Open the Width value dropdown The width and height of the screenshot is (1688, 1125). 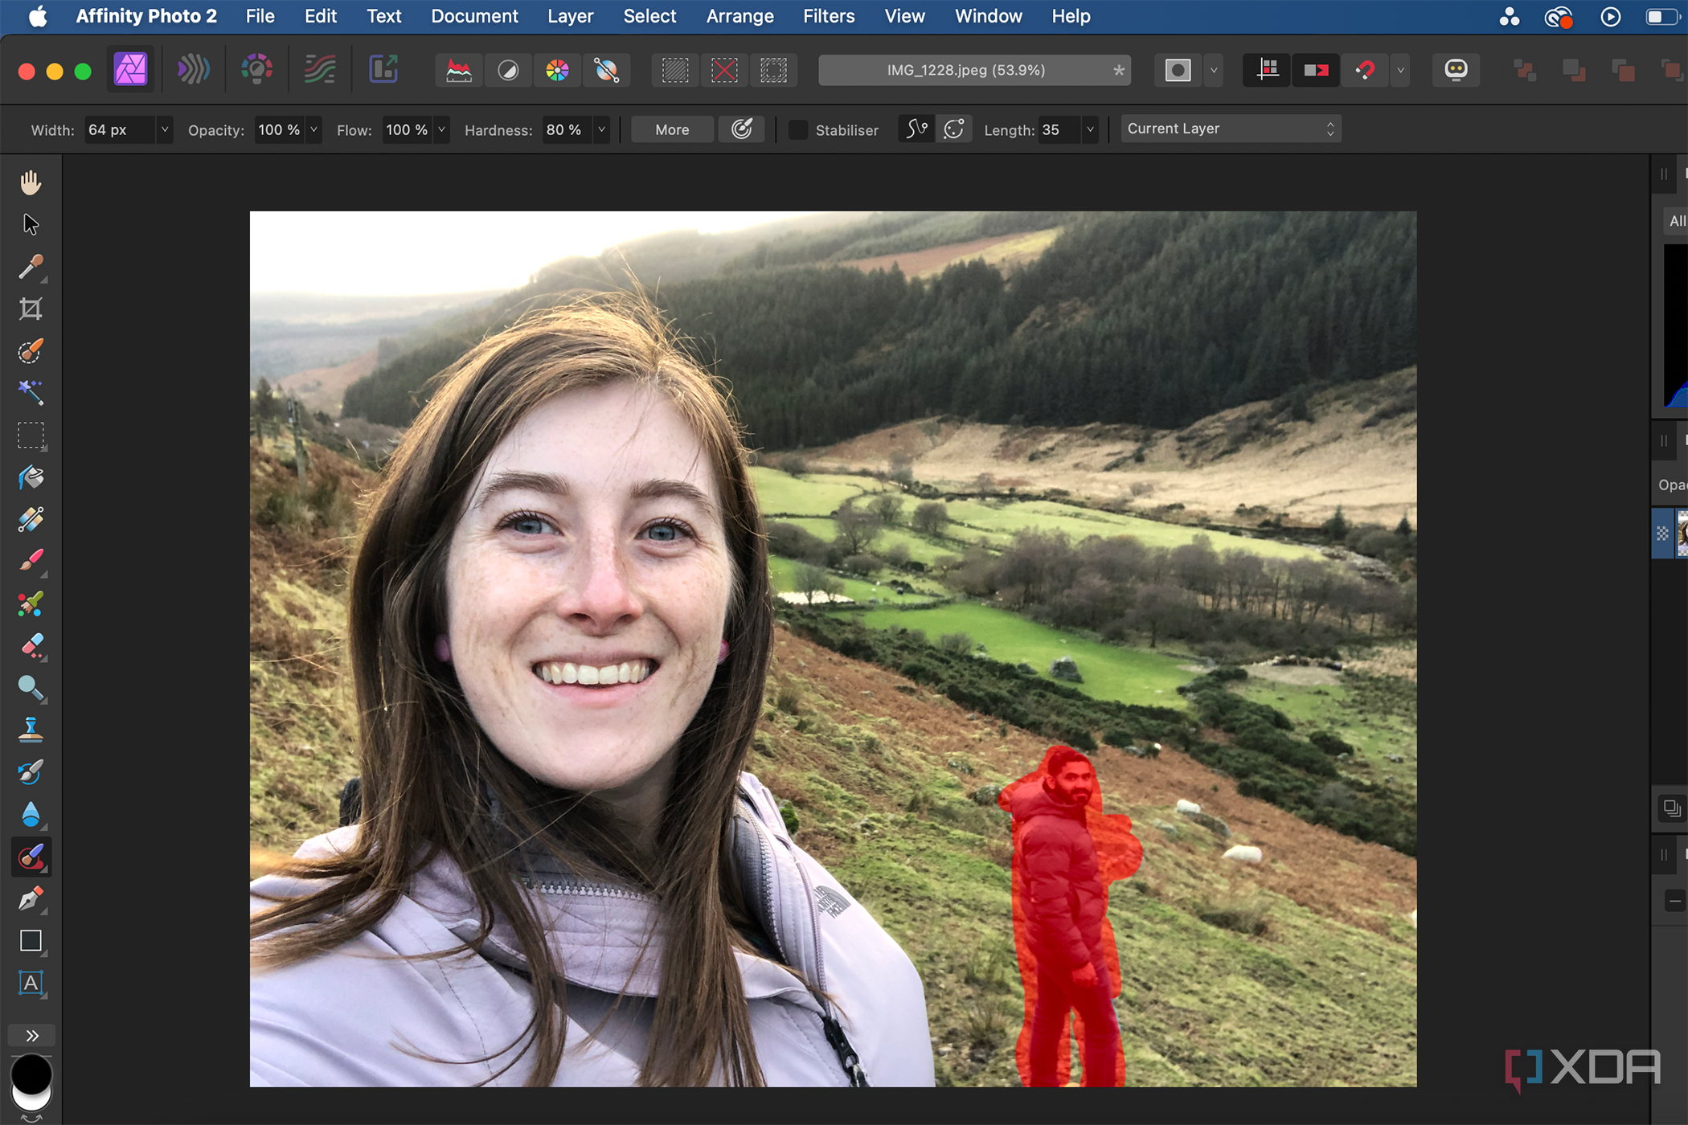(x=164, y=130)
